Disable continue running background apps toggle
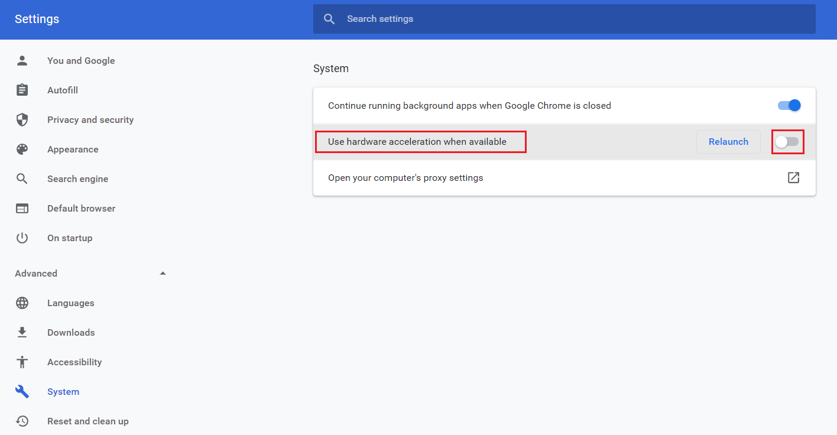Viewport: 837px width, 435px height. click(789, 106)
